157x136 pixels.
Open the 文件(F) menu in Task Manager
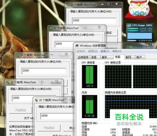pos(81,51)
